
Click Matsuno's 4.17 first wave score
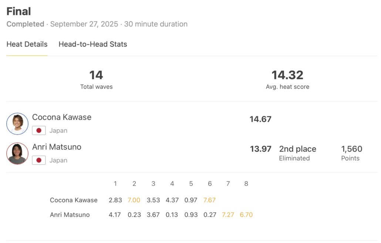[115, 215]
